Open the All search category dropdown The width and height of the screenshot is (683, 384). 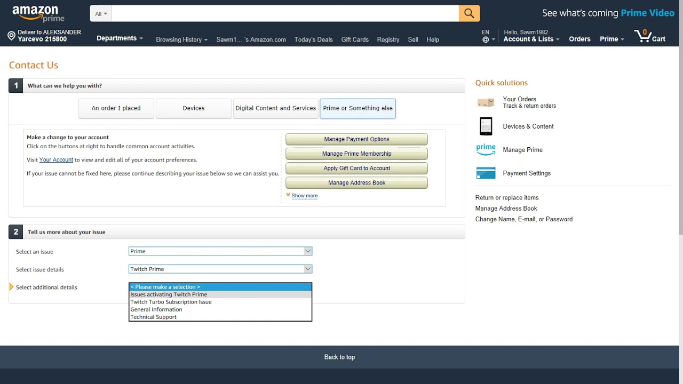click(x=101, y=14)
